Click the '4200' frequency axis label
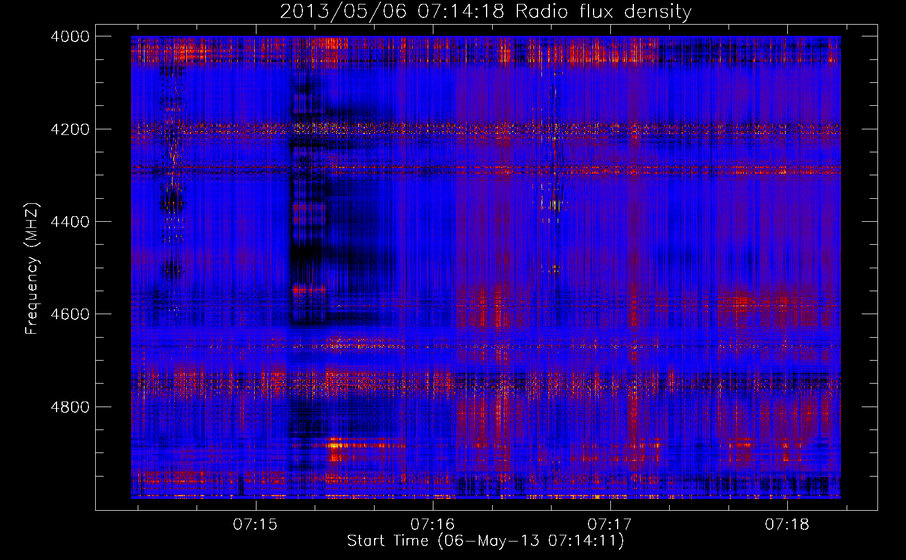 [70, 129]
